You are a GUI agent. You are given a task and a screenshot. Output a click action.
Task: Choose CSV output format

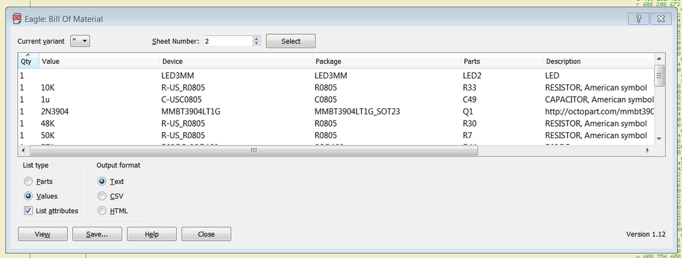point(102,196)
